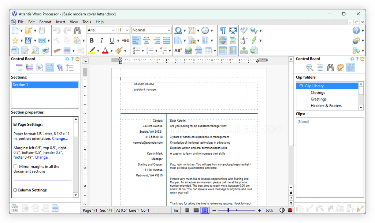The width and height of the screenshot is (375, 223).
Task: Select the Closings clip folder
Action: (318, 92)
